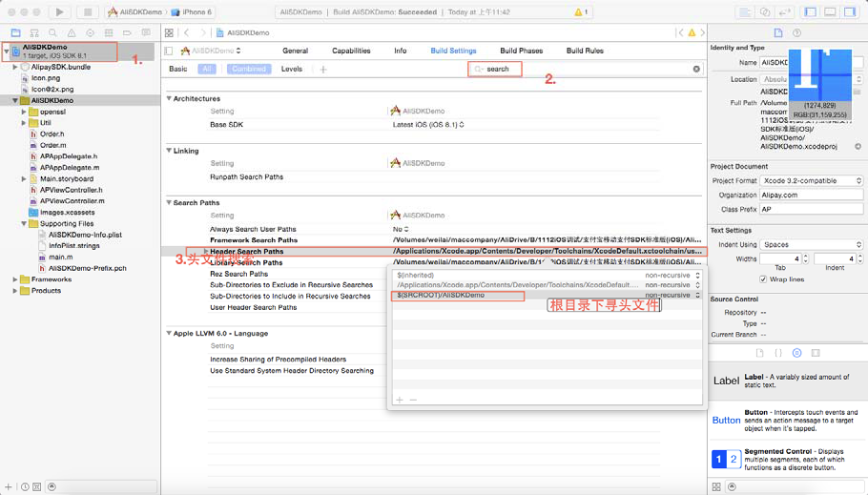Add a new file with plus button
The height and width of the screenshot is (495, 868).
coord(9,486)
